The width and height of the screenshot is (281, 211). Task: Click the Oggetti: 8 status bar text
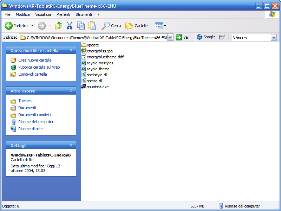tap(11, 206)
